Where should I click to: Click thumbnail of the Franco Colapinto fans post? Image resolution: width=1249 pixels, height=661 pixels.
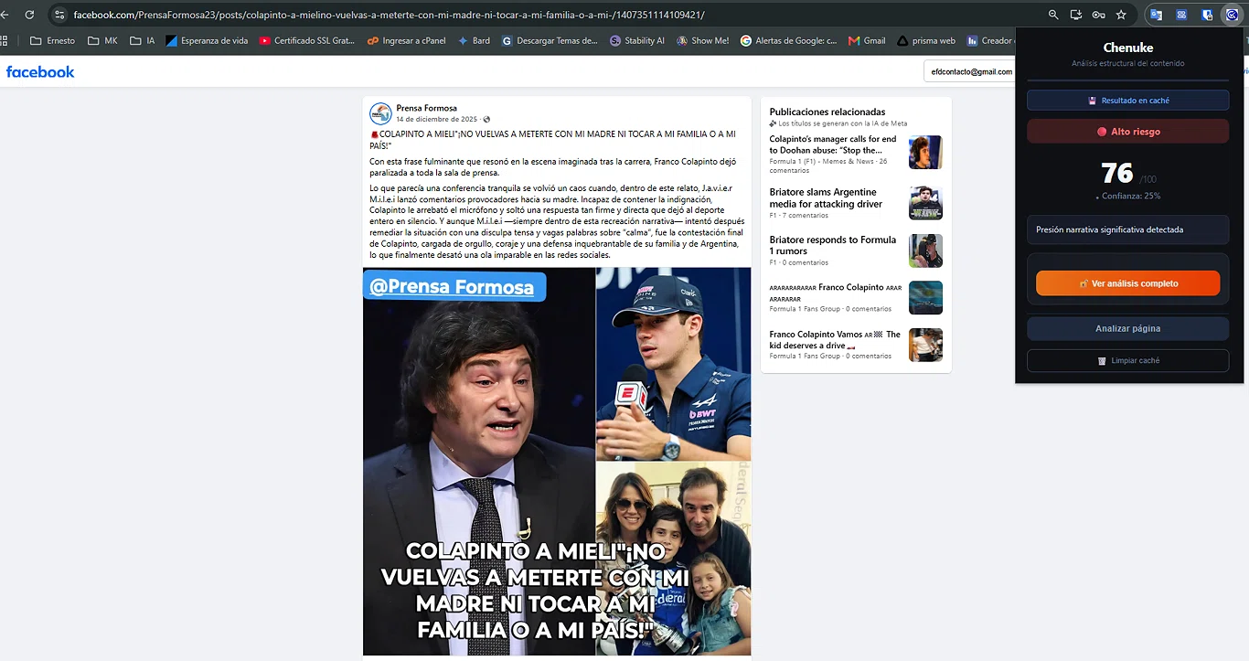(925, 297)
